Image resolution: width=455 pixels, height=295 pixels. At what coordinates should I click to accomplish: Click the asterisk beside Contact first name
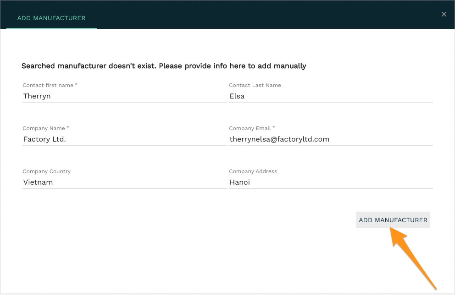pos(76,85)
